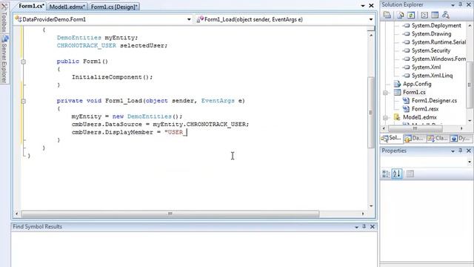The image size is (474, 267).
Task: Click the code editor horizontal scrollbar thumb
Action: [170, 214]
